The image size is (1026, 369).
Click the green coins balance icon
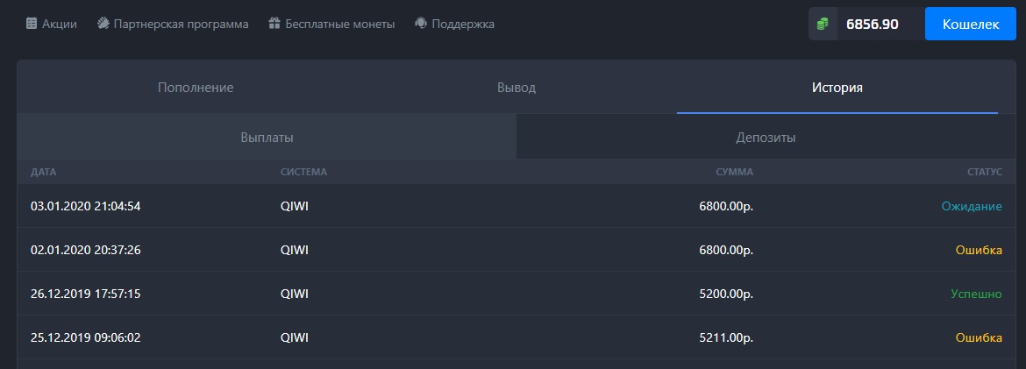point(823,25)
